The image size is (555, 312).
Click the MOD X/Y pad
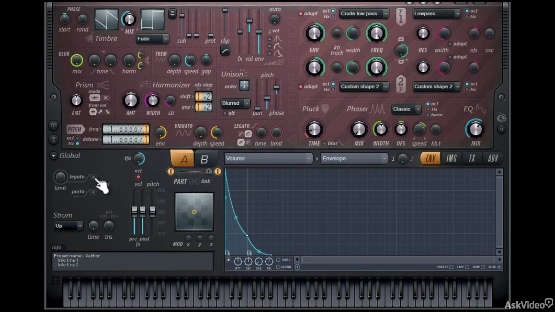[194, 212]
